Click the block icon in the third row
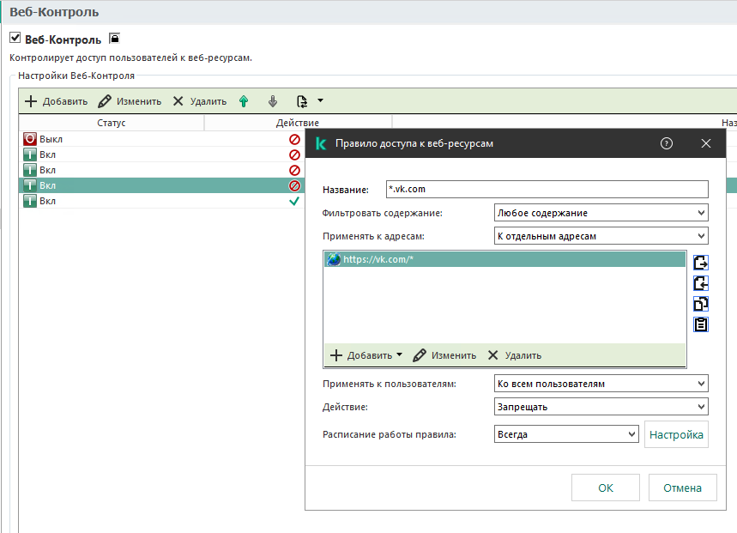Screen dimensions: 737x533 point(294,170)
